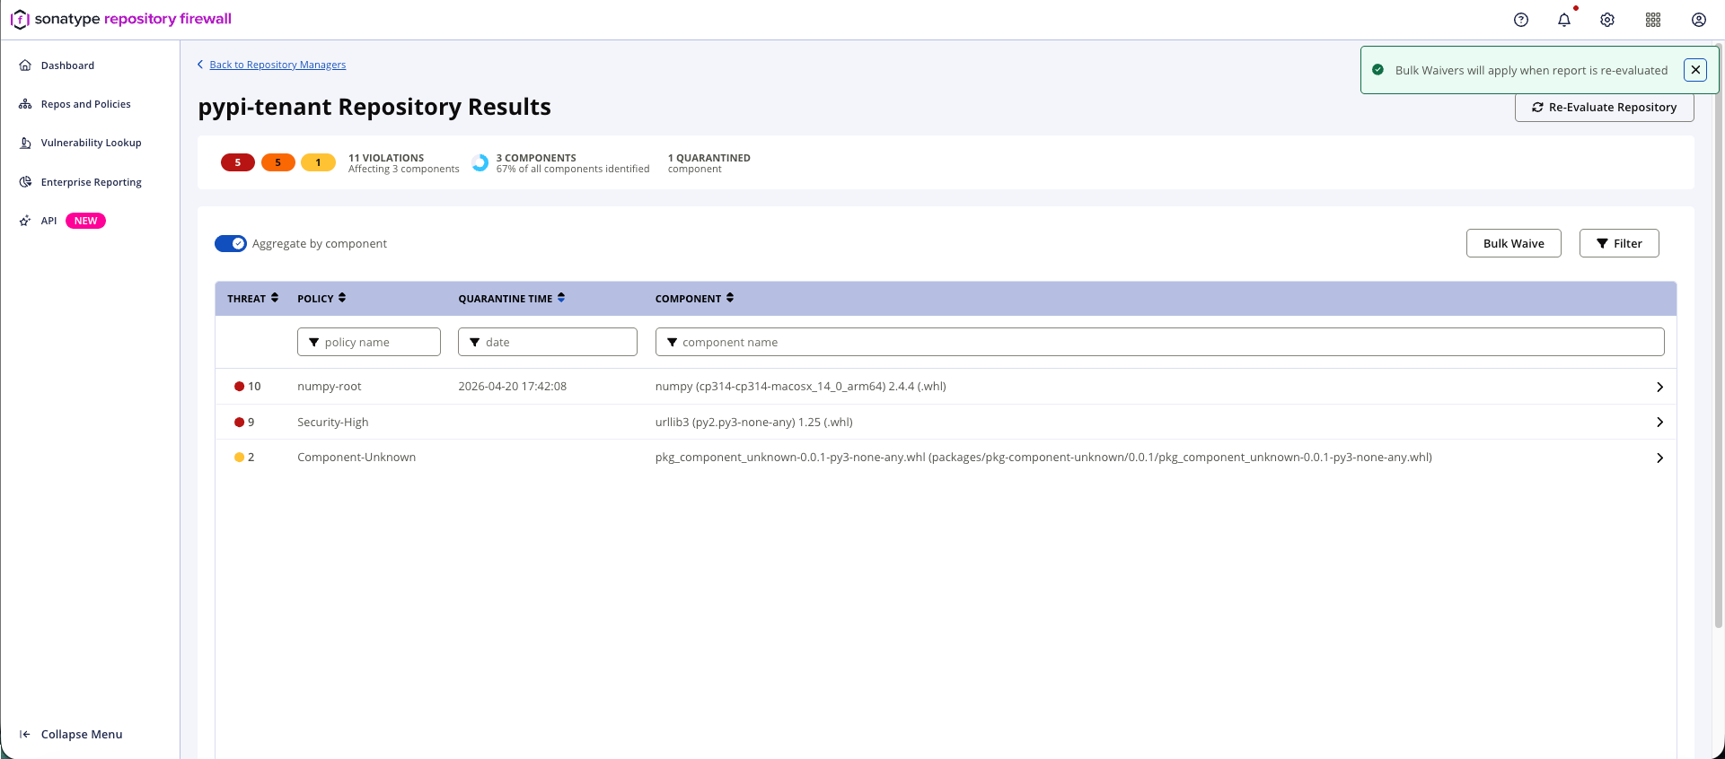The width and height of the screenshot is (1725, 759).
Task: Click the yellow moderate violations badge
Action: (318, 162)
